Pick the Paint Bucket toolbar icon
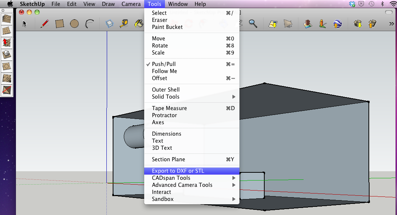 139,24
